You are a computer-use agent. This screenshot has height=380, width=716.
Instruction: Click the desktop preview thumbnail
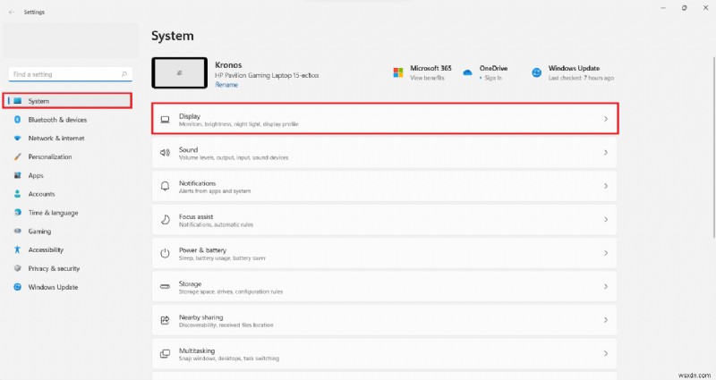tap(180, 73)
